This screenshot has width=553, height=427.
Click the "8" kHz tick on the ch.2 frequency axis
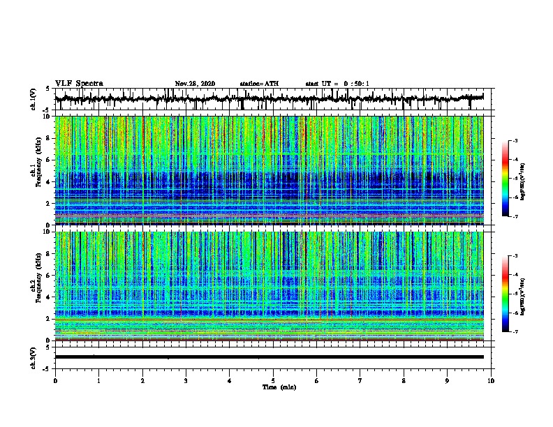point(49,254)
